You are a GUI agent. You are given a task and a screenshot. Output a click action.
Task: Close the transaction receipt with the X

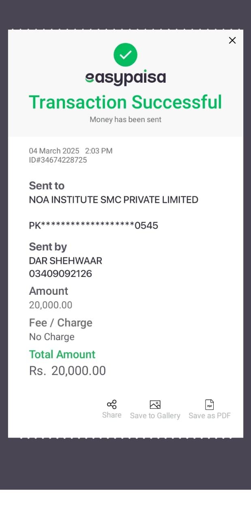point(232,40)
